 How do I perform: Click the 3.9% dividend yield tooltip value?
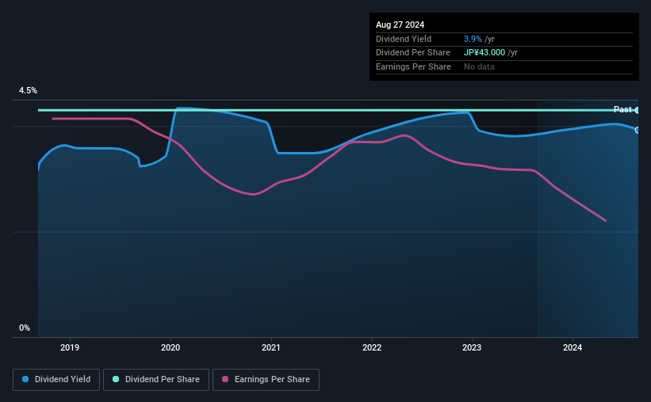pyautogui.click(x=473, y=39)
